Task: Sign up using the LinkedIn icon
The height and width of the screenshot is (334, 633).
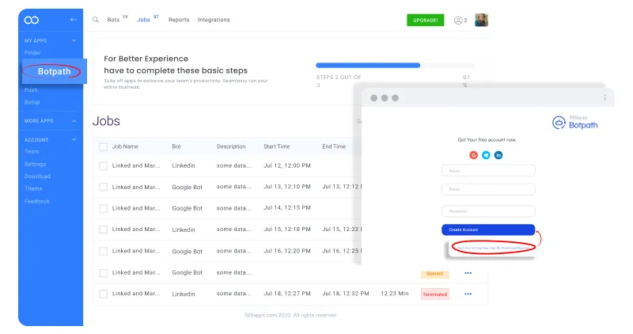Action: point(498,155)
